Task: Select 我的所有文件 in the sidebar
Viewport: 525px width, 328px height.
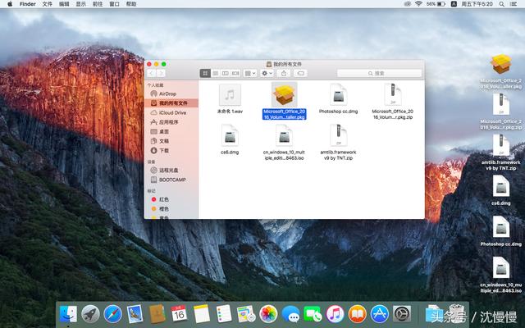Action: [x=171, y=103]
